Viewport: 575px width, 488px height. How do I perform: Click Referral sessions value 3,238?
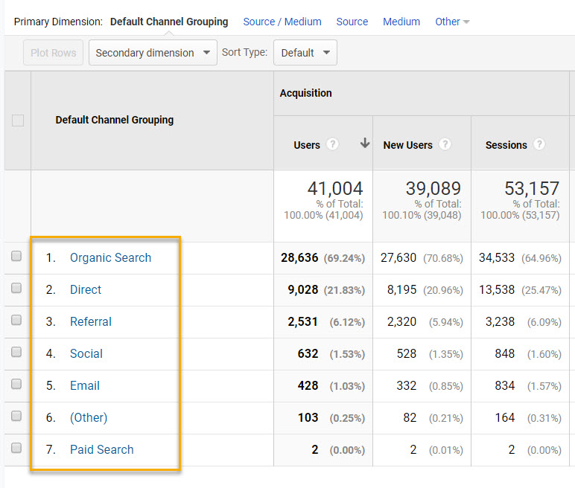(x=500, y=321)
